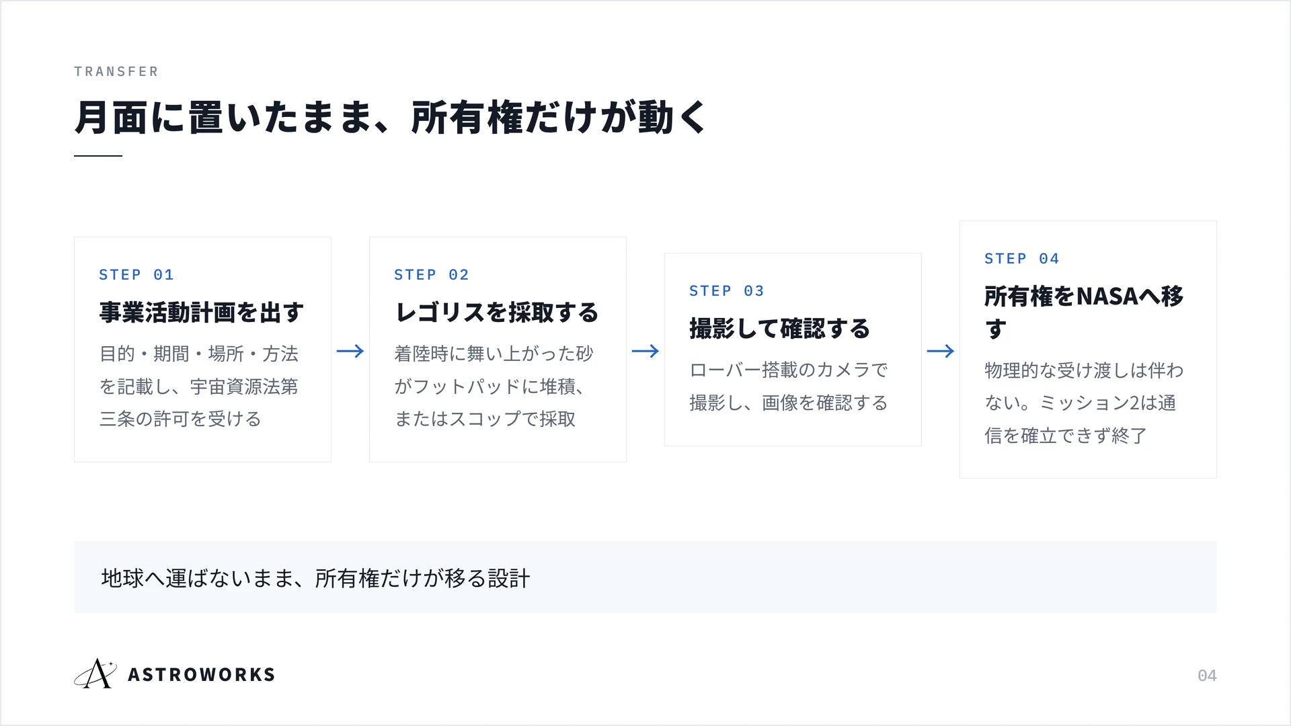Click the heading 所有権をNASAへ移す
Image resolution: width=1291 pixels, height=726 pixels.
(x=1084, y=313)
